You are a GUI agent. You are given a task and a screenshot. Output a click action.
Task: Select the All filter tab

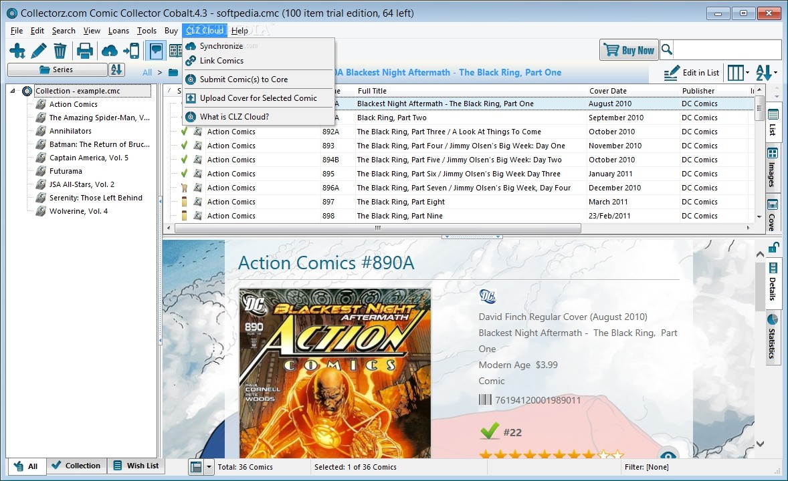pyautogui.click(x=26, y=466)
